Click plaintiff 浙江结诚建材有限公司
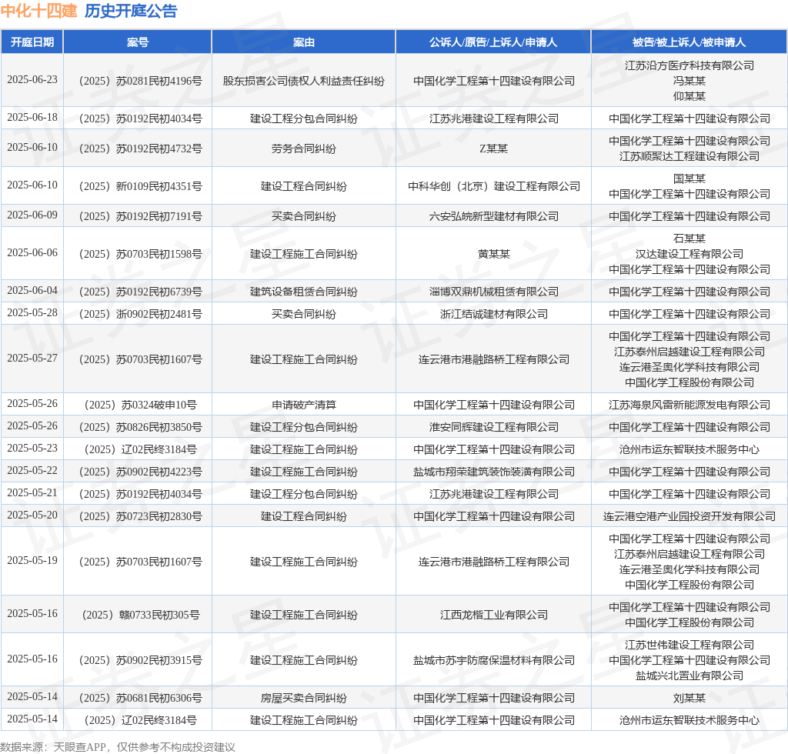Screen dimensions: 788x754 (493, 314)
